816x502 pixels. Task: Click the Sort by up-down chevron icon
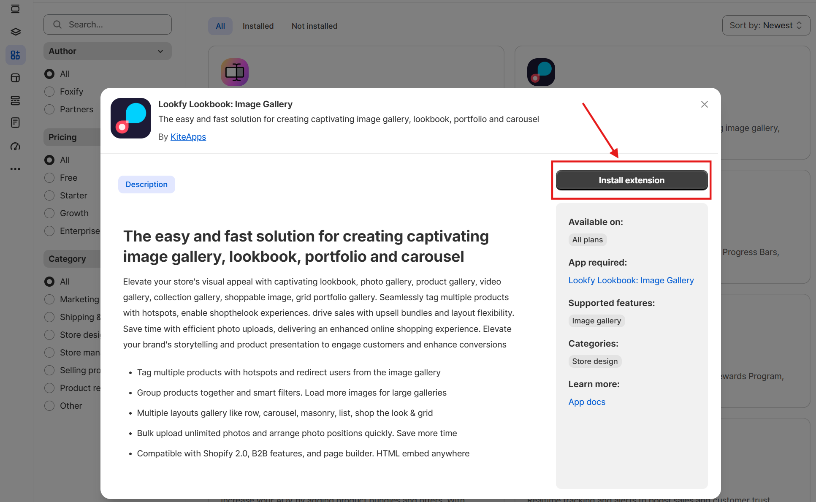click(799, 25)
